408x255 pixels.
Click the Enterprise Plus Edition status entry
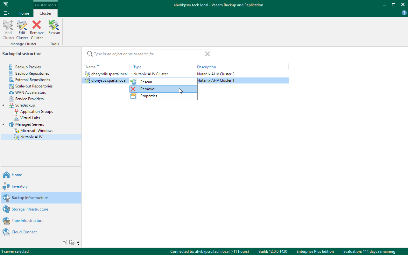click(x=315, y=252)
